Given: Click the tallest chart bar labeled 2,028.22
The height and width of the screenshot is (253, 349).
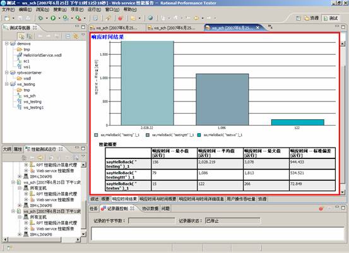Looking at the screenshot, I should [147, 83].
